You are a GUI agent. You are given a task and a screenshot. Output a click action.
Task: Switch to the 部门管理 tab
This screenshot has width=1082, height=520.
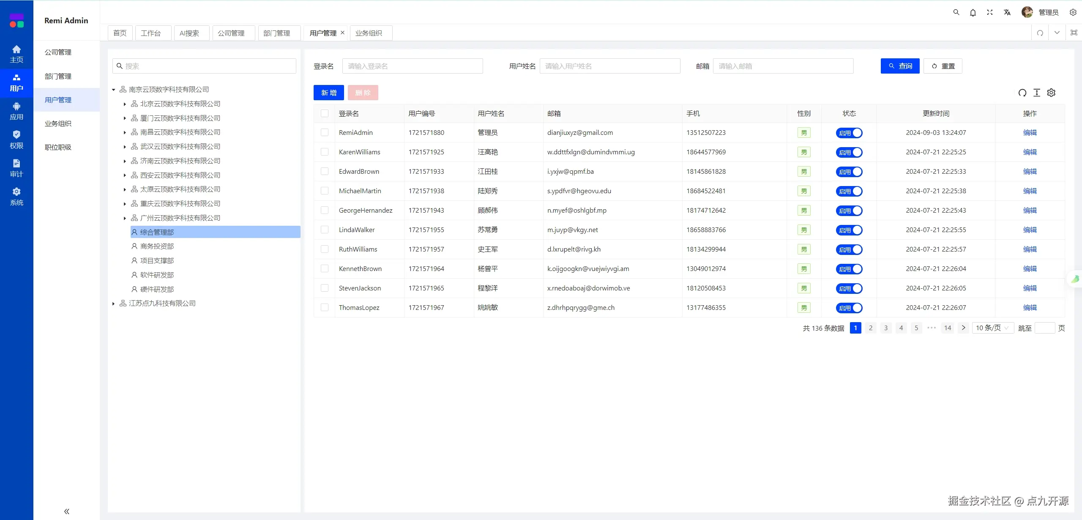click(x=276, y=33)
